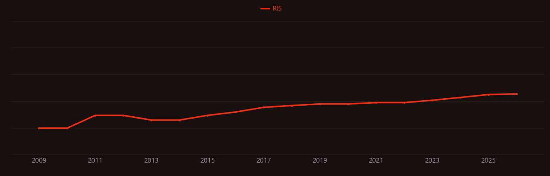Click the 2011 x-axis label
Image resolution: width=550 pixels, height=176 pixels.
[x=95, y=161]
